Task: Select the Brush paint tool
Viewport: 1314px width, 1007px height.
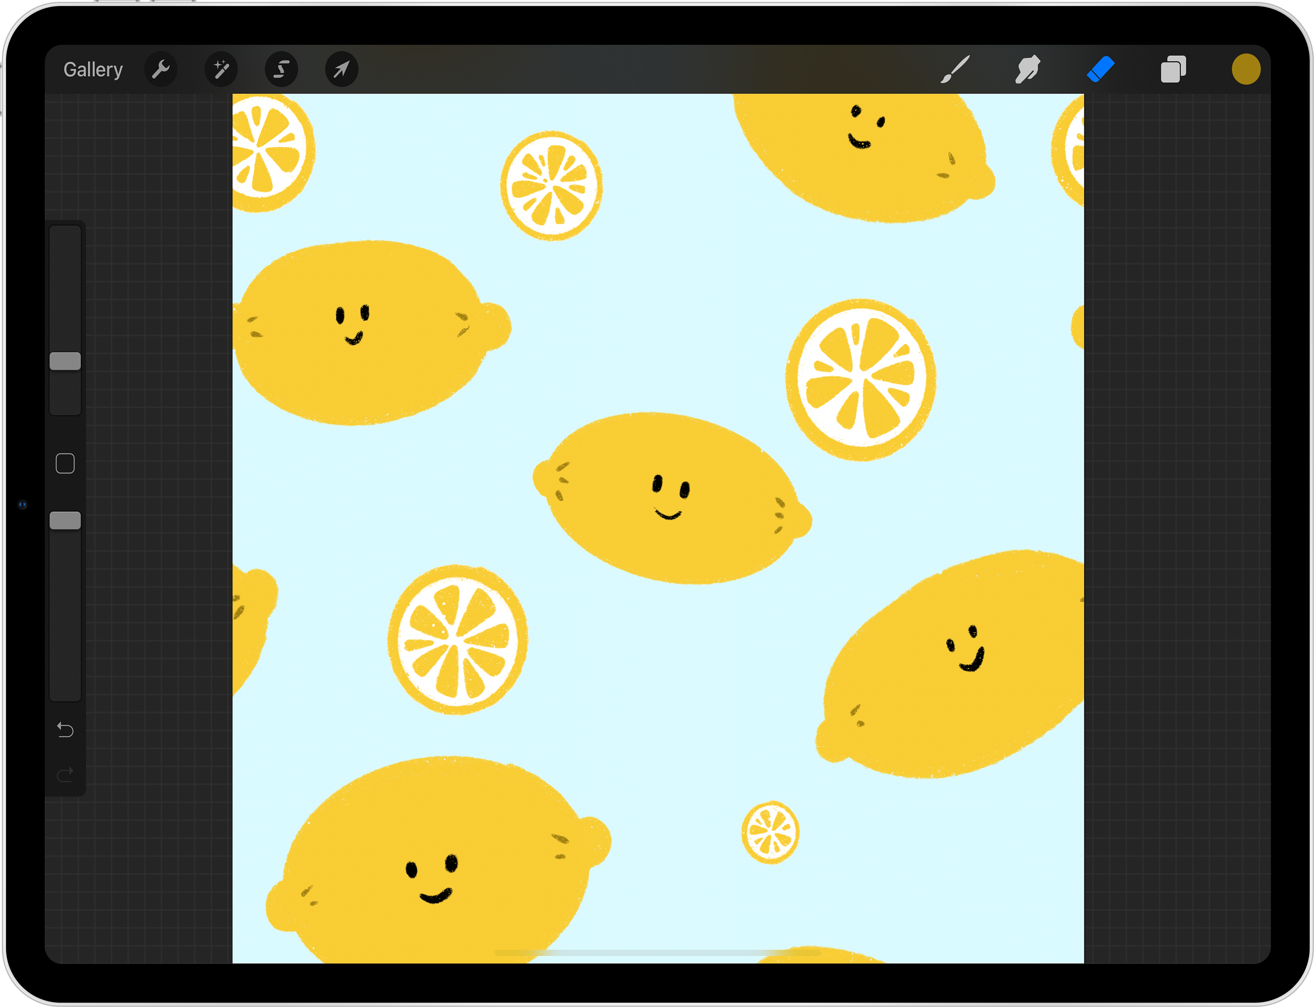Action: (x=955, y=69)
